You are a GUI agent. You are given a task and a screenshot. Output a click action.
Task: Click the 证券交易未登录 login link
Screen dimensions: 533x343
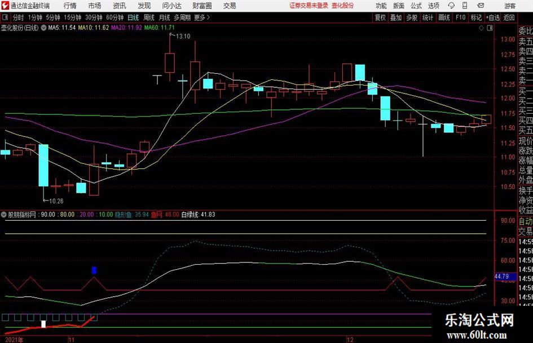tap(309, 6)
